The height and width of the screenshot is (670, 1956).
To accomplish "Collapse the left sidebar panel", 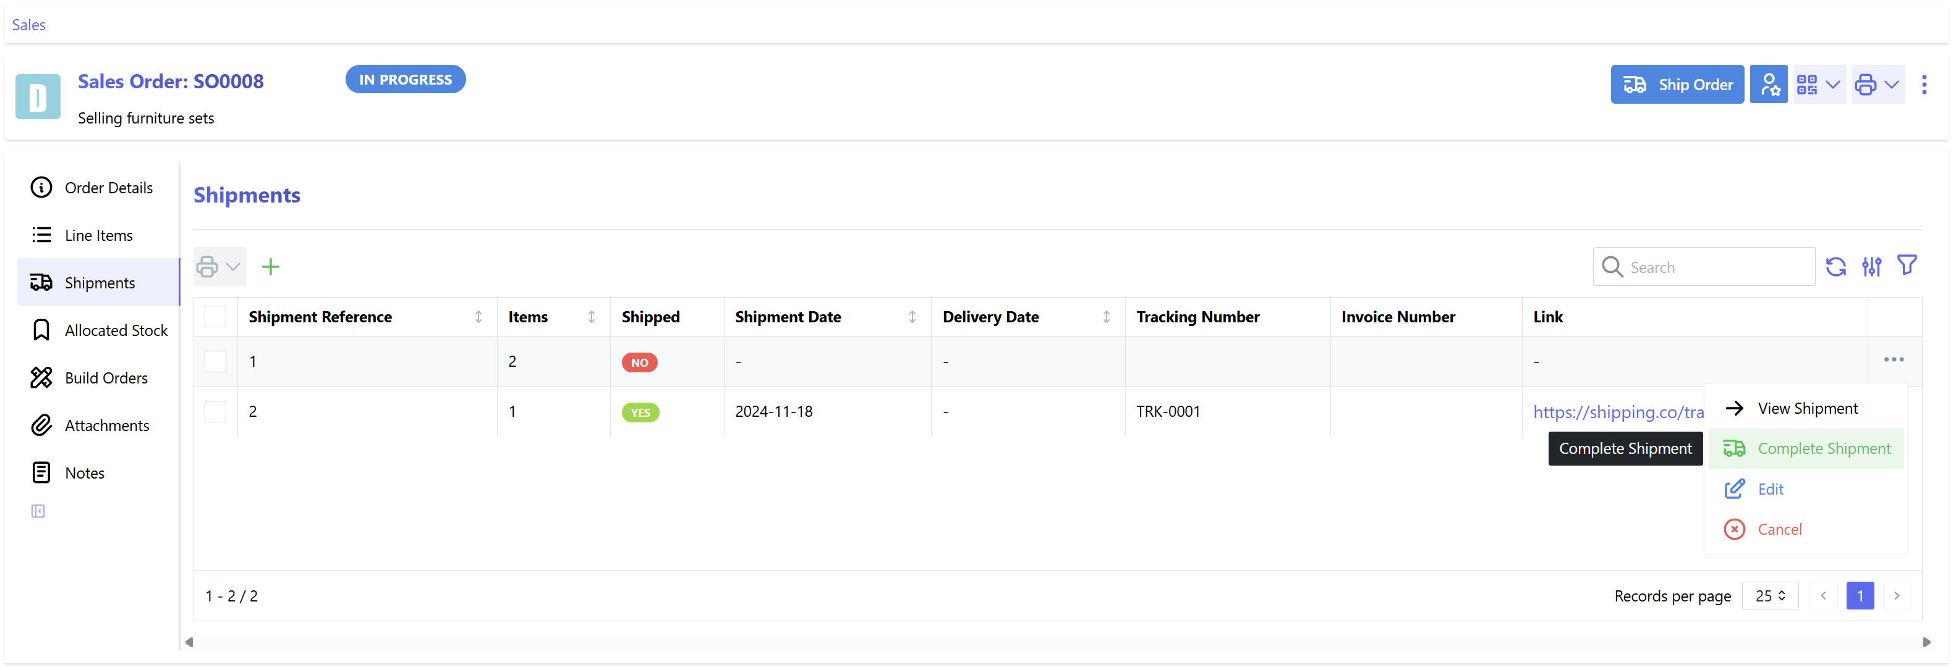I will pos(38,511).
